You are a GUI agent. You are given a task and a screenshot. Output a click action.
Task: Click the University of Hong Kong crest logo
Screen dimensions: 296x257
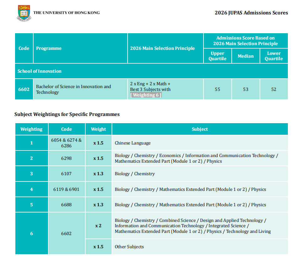[x=24, y=13]
